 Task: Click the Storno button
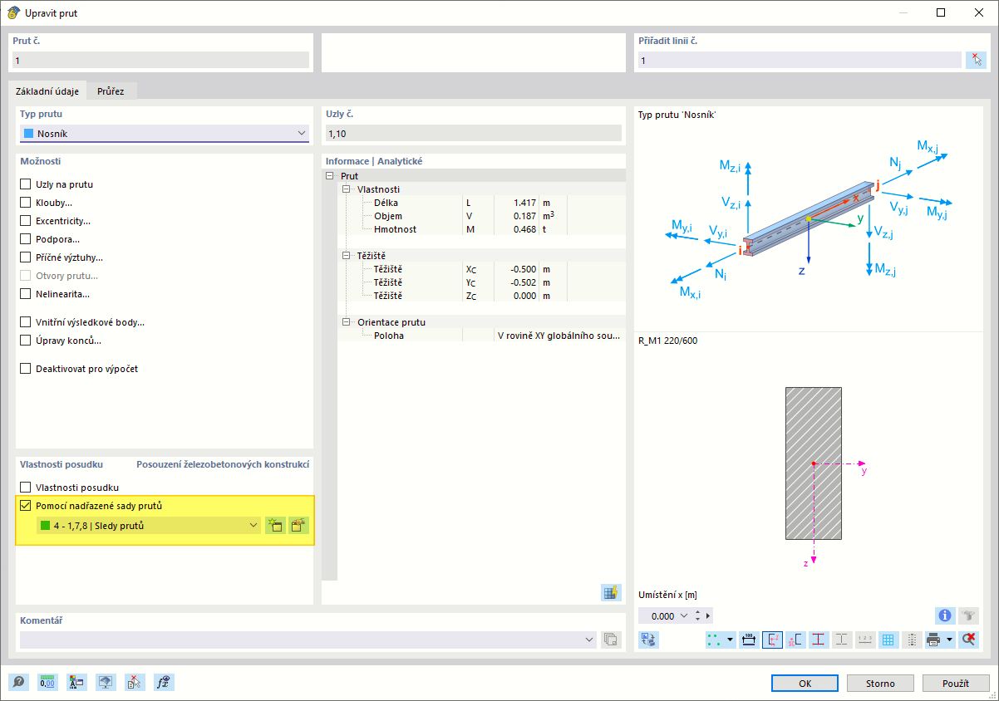coord(880,683)
